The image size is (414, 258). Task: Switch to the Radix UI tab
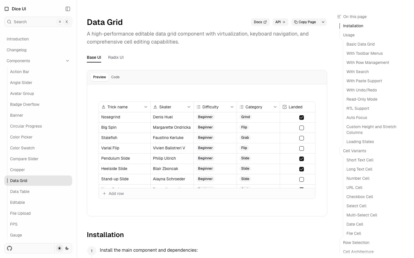tap(116, 57)
